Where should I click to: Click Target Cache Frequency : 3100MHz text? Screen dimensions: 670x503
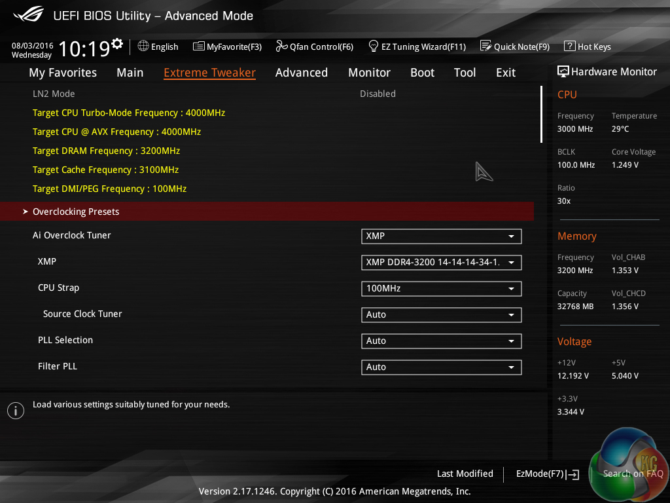[x=105, y=170]
